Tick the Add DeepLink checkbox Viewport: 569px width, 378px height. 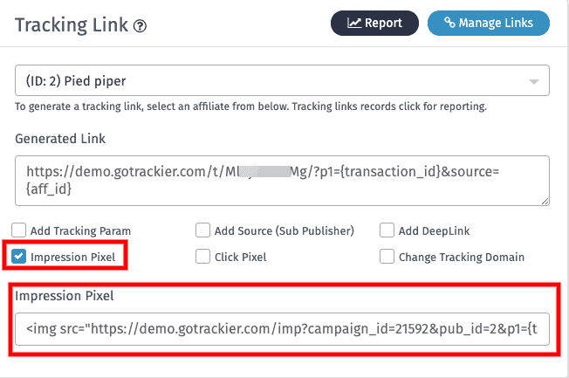387,231
